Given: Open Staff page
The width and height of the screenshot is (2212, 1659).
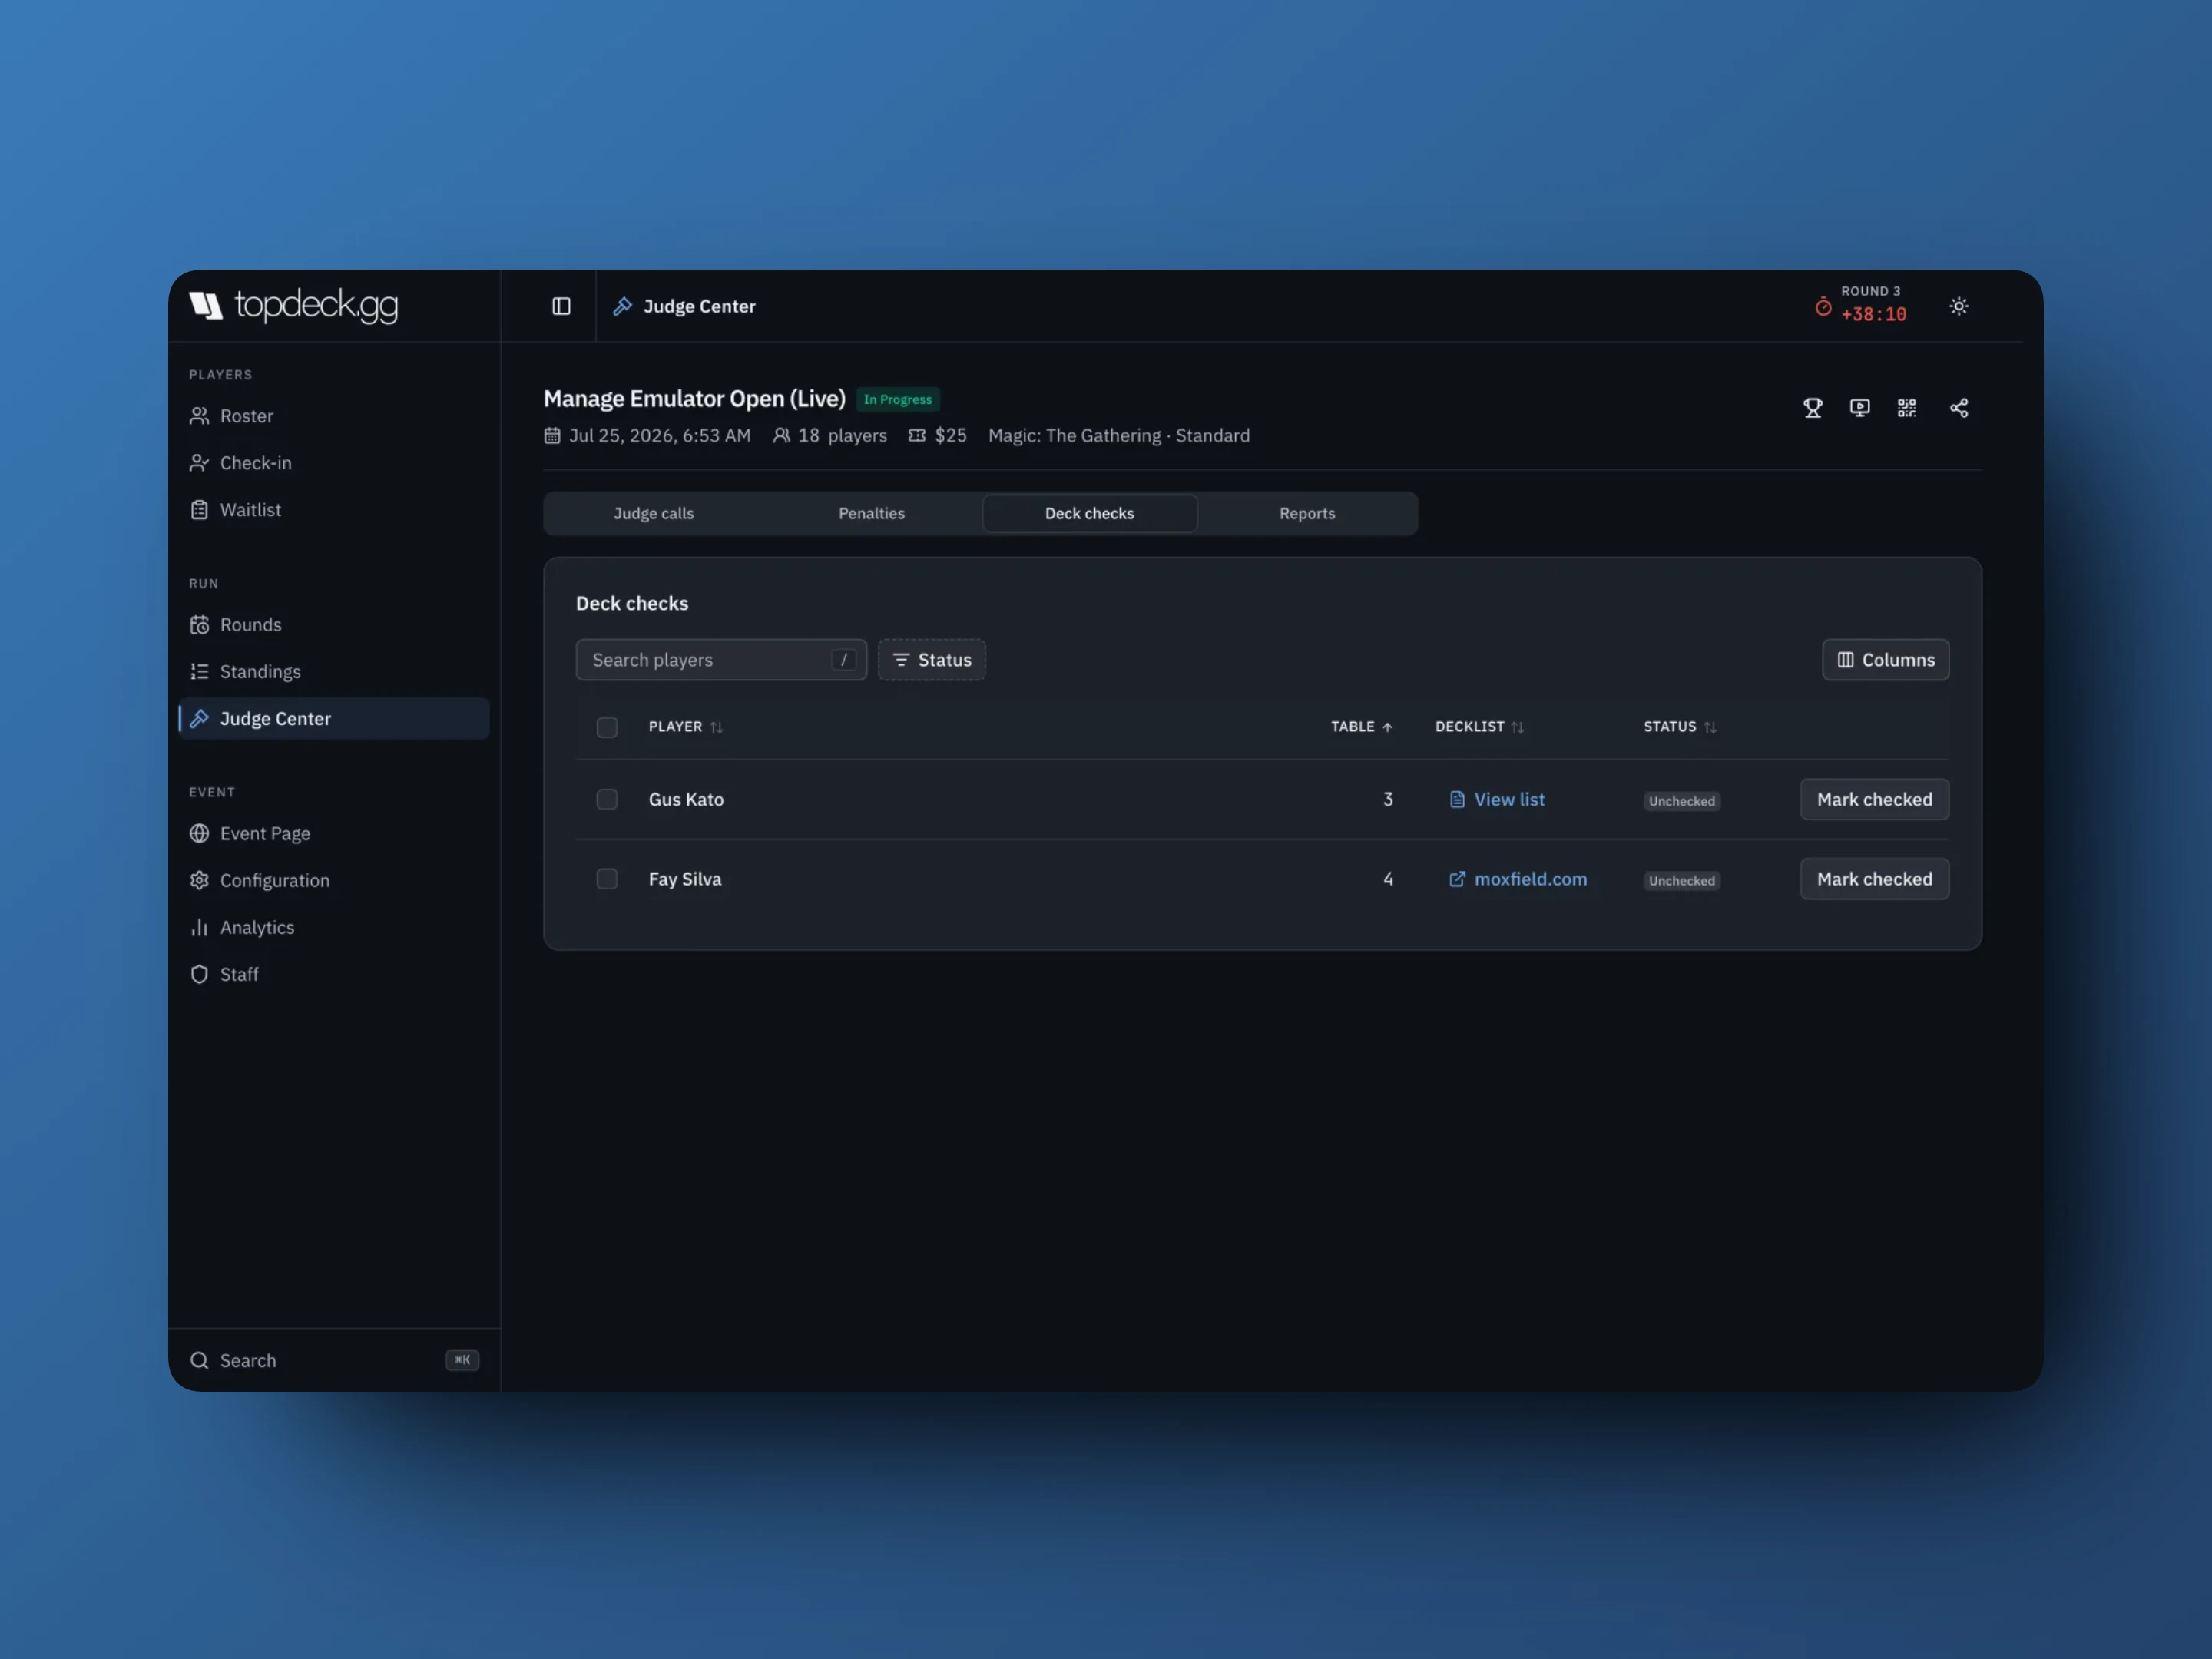Looking at the screenshot, I should click(x=334, y=975).
